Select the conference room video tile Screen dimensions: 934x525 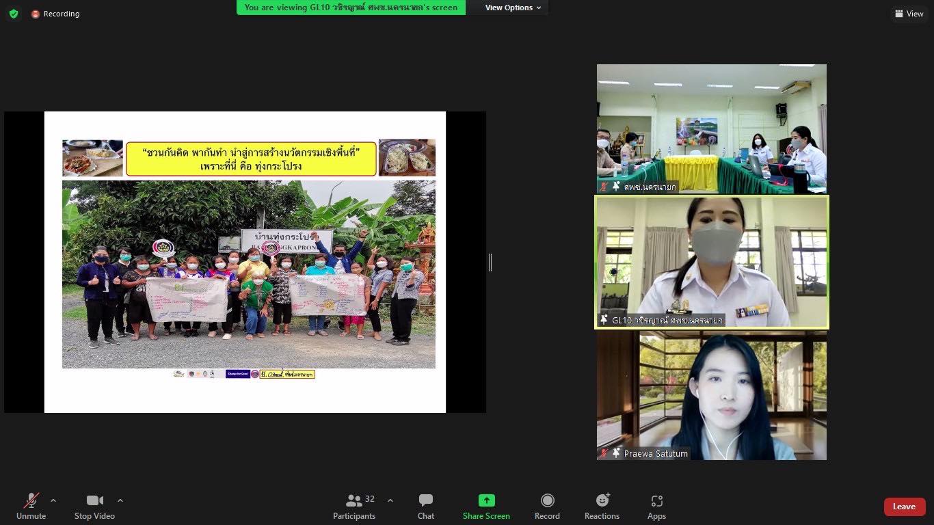[711, 129]
